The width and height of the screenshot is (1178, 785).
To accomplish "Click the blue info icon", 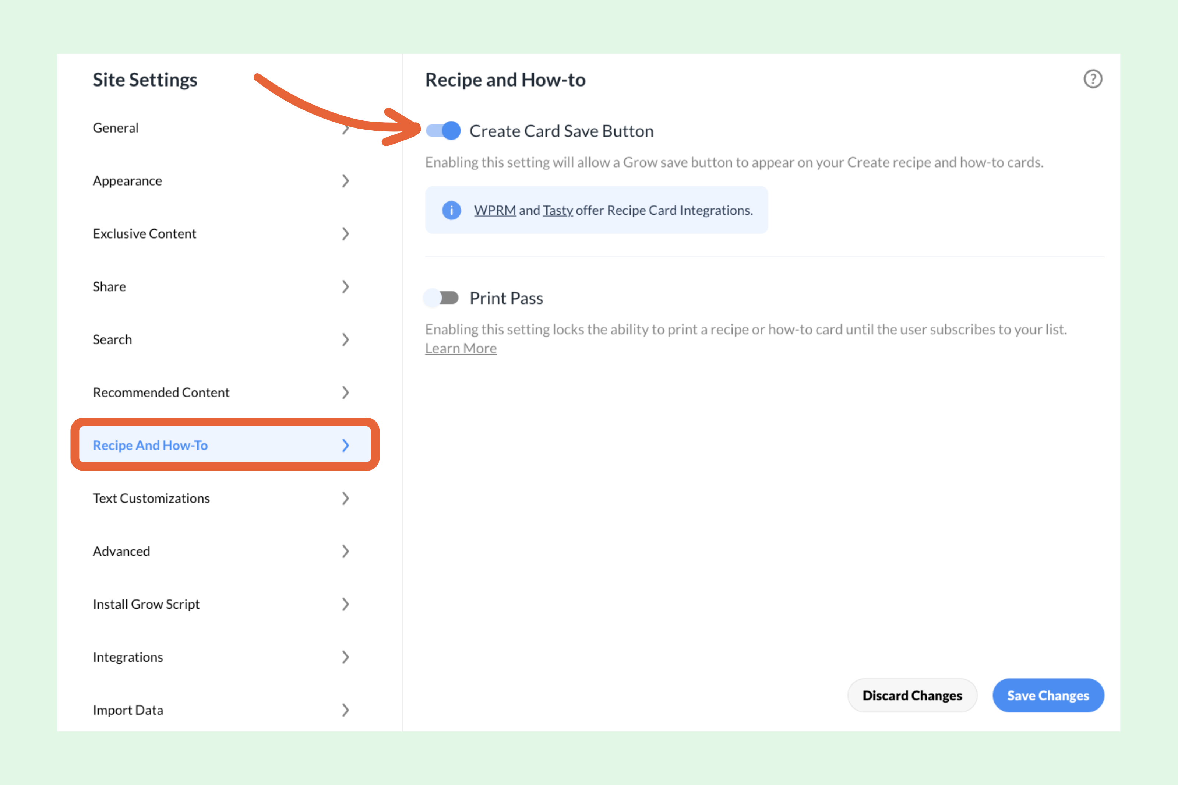I will tap(451, 210).
